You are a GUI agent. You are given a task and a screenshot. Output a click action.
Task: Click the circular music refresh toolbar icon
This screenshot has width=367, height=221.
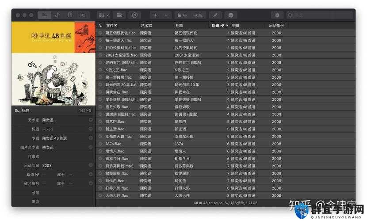pyautogui.click(x=134, y=15)
